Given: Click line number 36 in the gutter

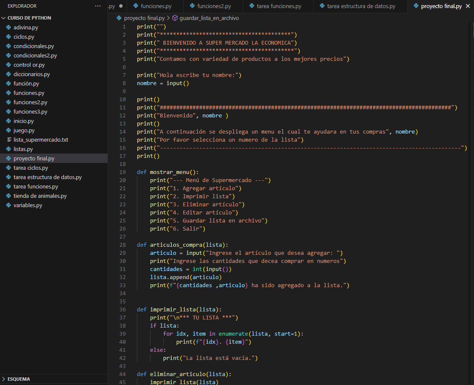Looking at the screenshot, I should pos(122,309).
